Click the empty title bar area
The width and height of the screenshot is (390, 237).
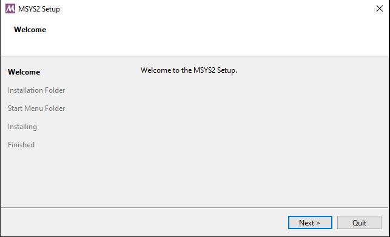[x=217, y=9]
